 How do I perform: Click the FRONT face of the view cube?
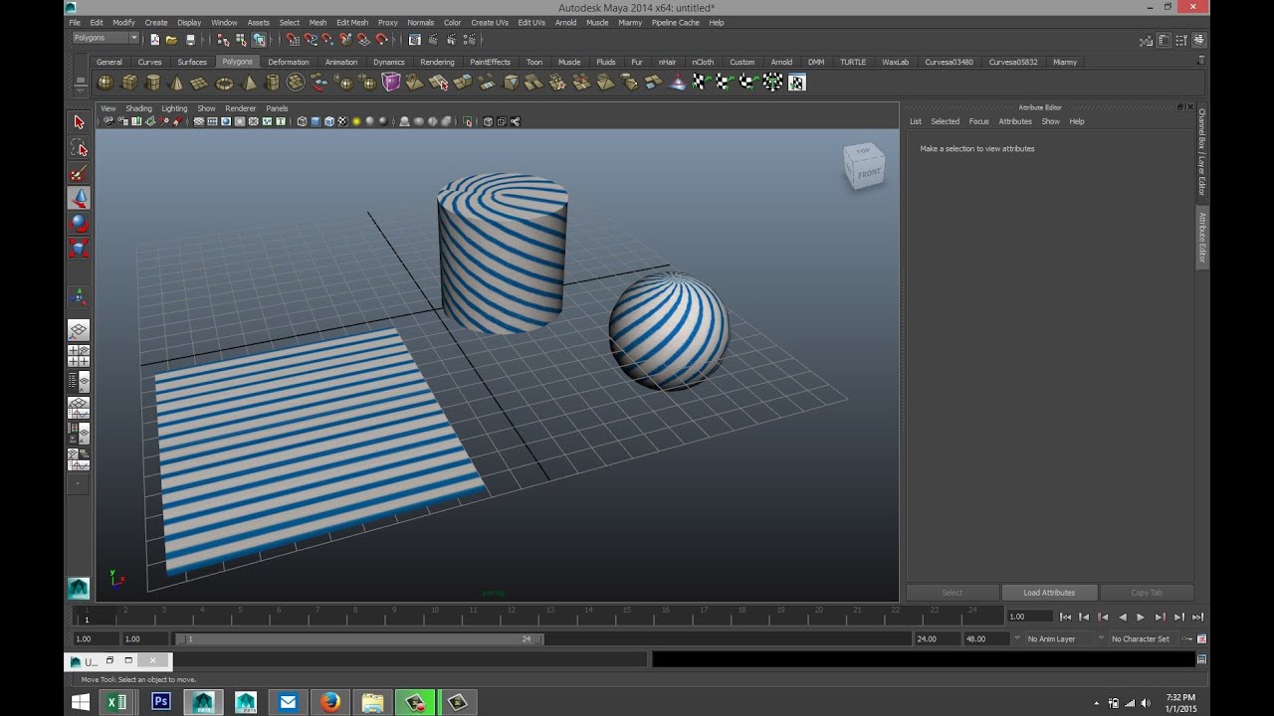click(x=868, y=173)
